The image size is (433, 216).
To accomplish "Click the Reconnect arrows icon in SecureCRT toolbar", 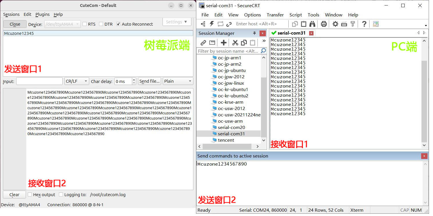I will tap(221, 24).
